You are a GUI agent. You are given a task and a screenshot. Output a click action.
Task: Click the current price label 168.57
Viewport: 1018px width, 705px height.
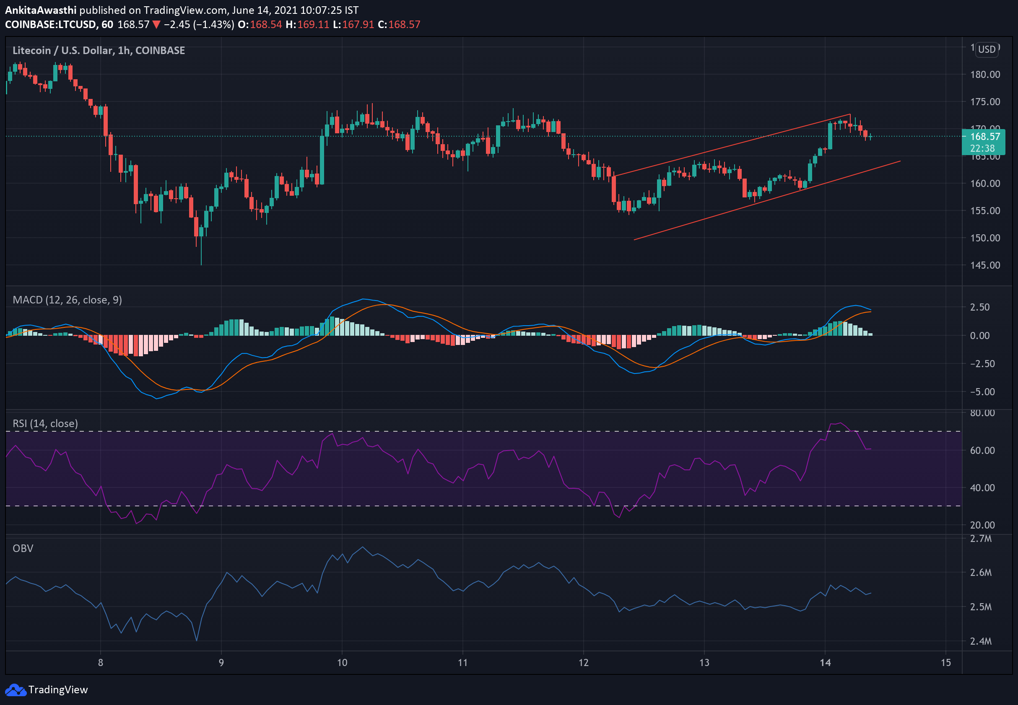(984, 137)
